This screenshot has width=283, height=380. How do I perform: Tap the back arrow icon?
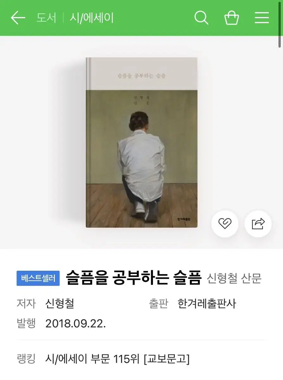click(18, 18)
